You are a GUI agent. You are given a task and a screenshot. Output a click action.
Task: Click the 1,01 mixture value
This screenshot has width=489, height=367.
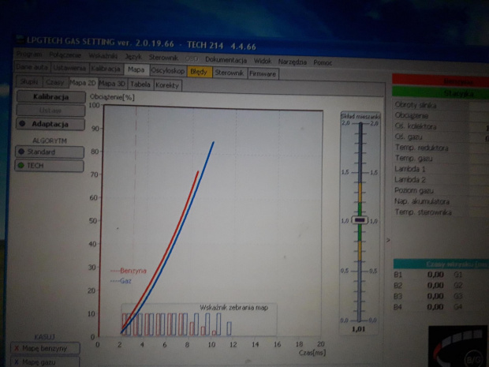pos(359,329)
